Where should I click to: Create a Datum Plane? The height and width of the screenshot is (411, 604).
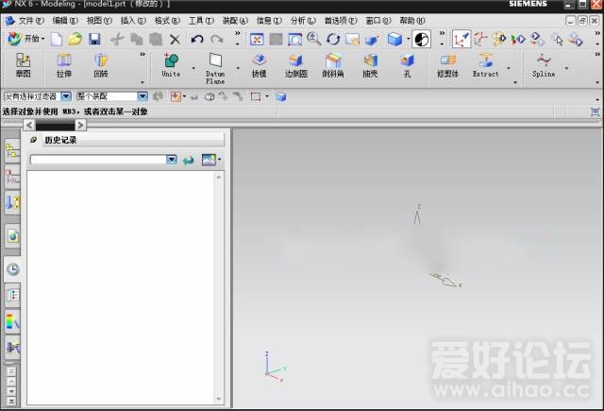coord(215,66)
